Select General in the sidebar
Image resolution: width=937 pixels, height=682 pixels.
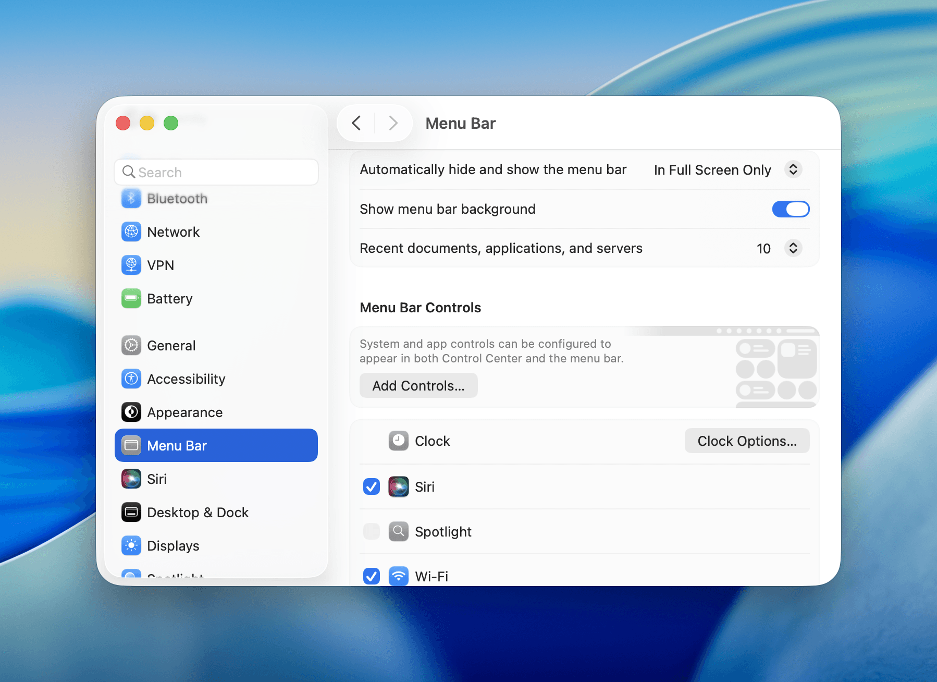(x=216, y=346)
